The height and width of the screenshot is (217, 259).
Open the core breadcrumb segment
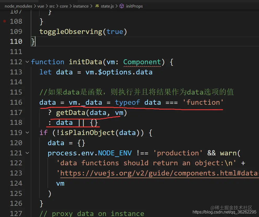(64, 6)
